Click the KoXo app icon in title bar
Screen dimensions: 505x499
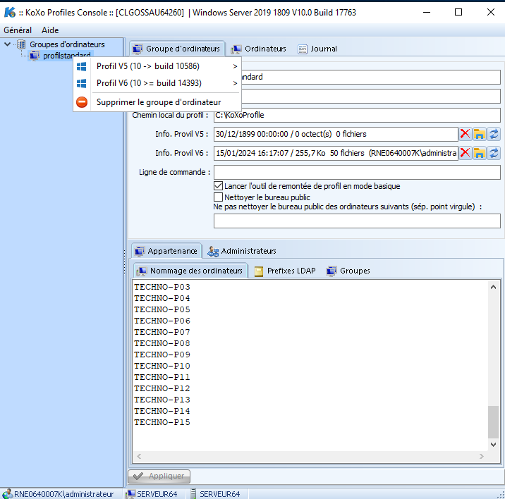point(10,12)
